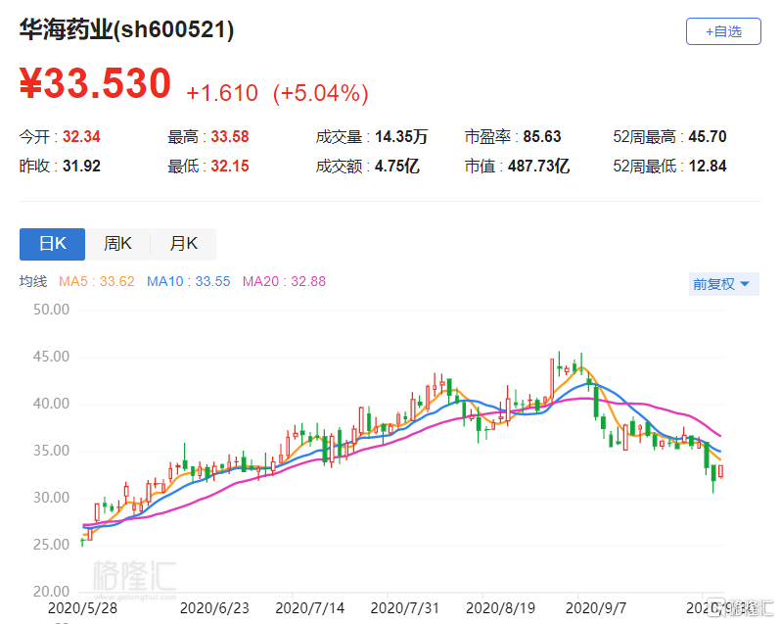Screen dimensions: 780x624
Task: Click the day high value 33.58
Action: (x=230, y=136)
